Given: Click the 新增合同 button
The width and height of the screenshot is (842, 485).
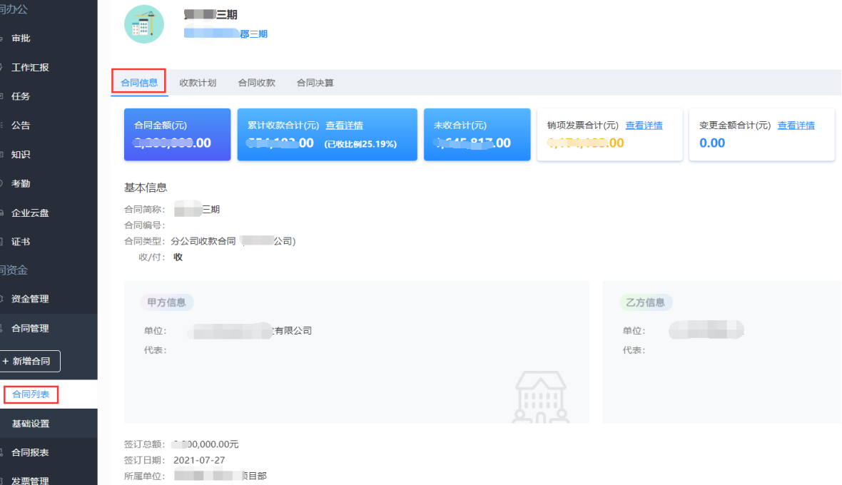Looking at the screenshot, I should coord(30,362).
